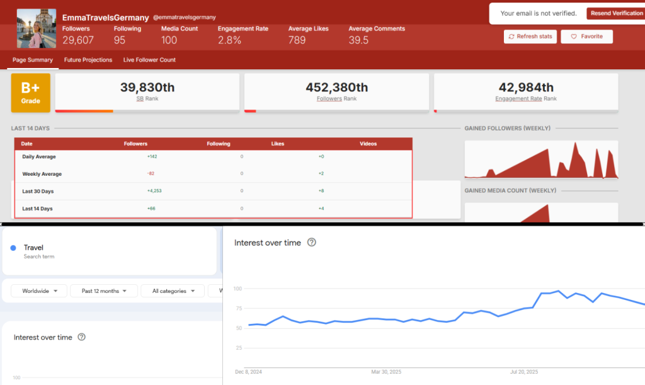Select the Live Follower Count tab
Image resolution: width=645 pixels, height=385 pixels.
[149, 60]
